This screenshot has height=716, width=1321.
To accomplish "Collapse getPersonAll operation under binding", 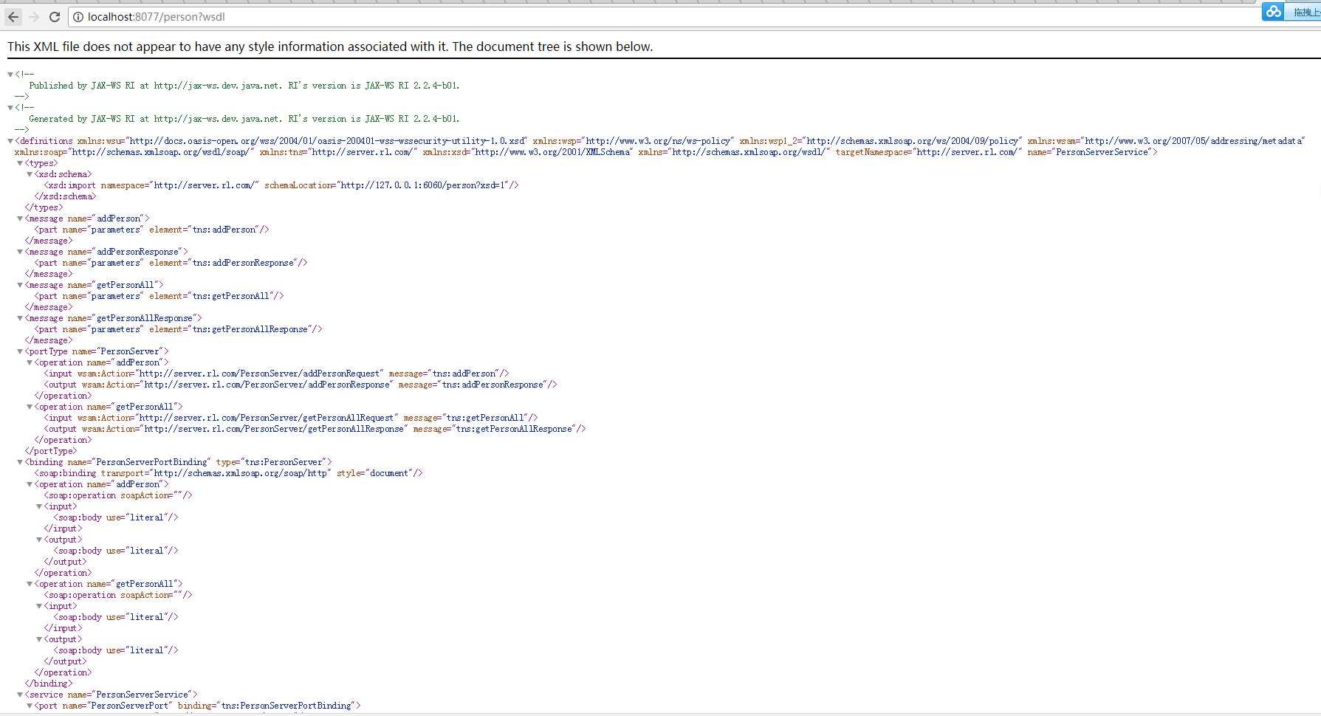I will pos(30,584).
